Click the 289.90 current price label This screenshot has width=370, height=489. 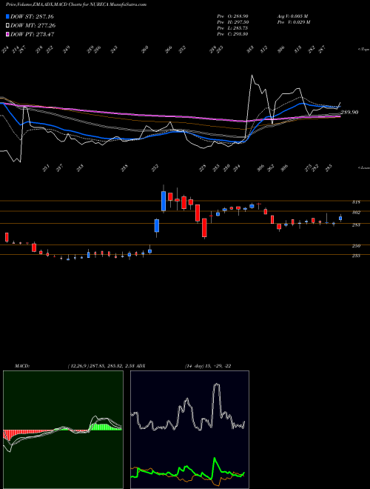(349, 113)
